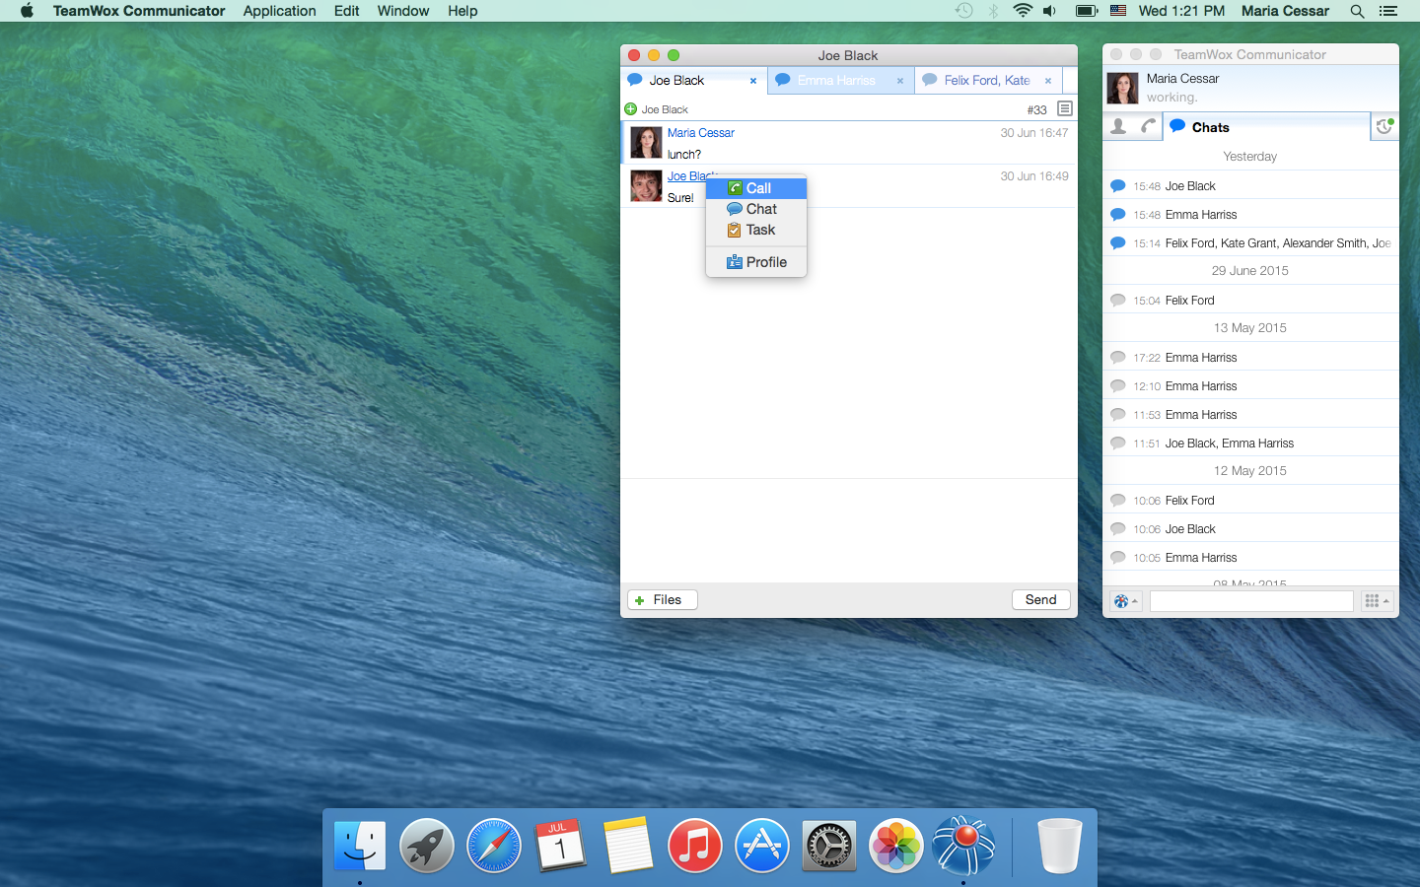The width and height of the screenshot is (1420, 887).
Task: Click Joe Black's avatar in the chat
Action: (646, 185)
